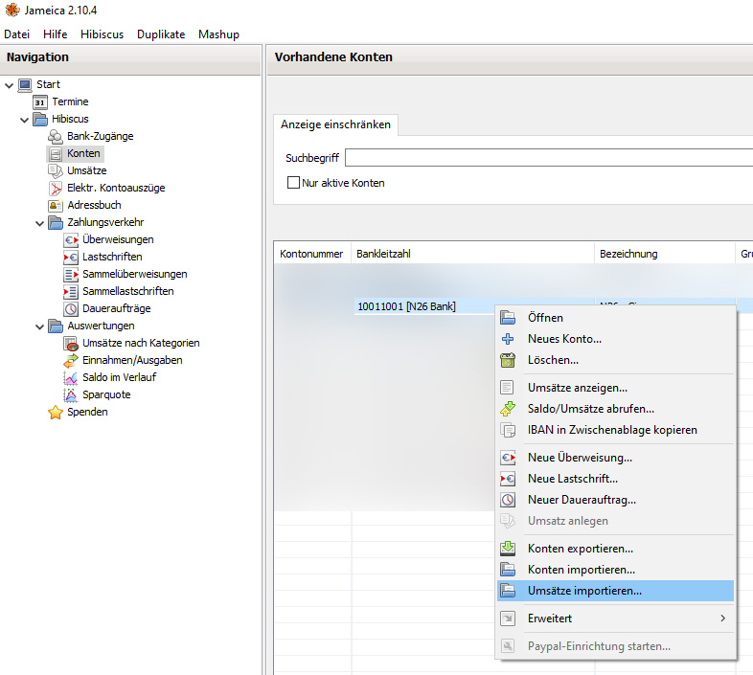753x675 pixels.
Task: Click the Öffnen folder icon in context menu
Action: point(508,318)
